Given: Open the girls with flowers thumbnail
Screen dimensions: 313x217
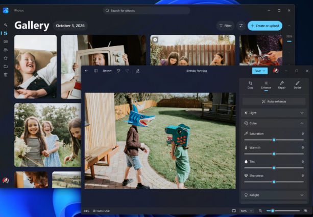Looking at the screenshot, I should 47,135.
